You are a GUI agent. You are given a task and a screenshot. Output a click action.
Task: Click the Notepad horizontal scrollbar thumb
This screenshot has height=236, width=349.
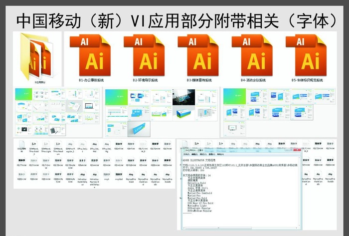click(218, 228)
